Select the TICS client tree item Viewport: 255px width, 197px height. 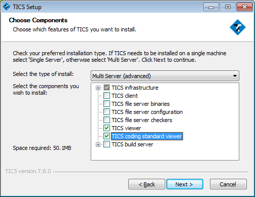125,96
